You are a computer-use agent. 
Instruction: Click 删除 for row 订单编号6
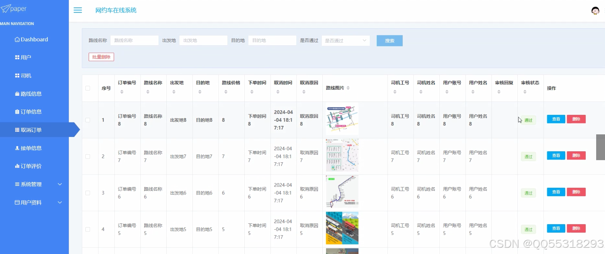[x=576, y=192]
